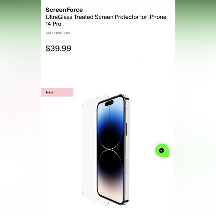This screenshot has height=216, width=216.
Task: Open the green live chat bubble
Action: tap(162, 150)
